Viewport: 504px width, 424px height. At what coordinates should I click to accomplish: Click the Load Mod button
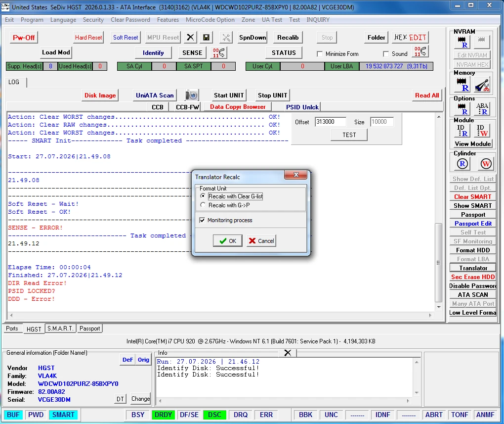pos(56,52)
